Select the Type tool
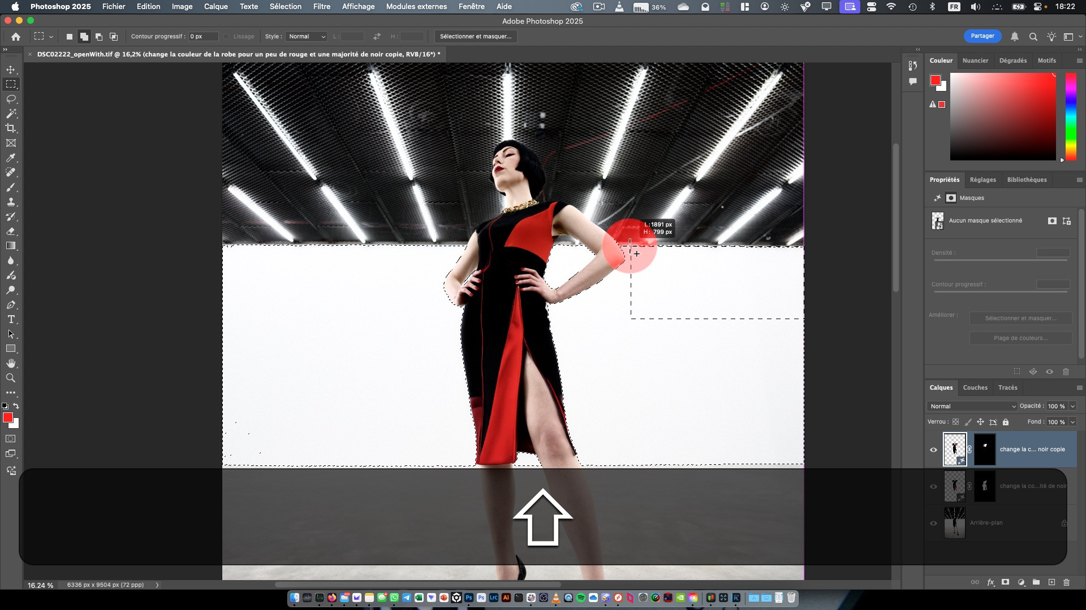 (11, 319)
